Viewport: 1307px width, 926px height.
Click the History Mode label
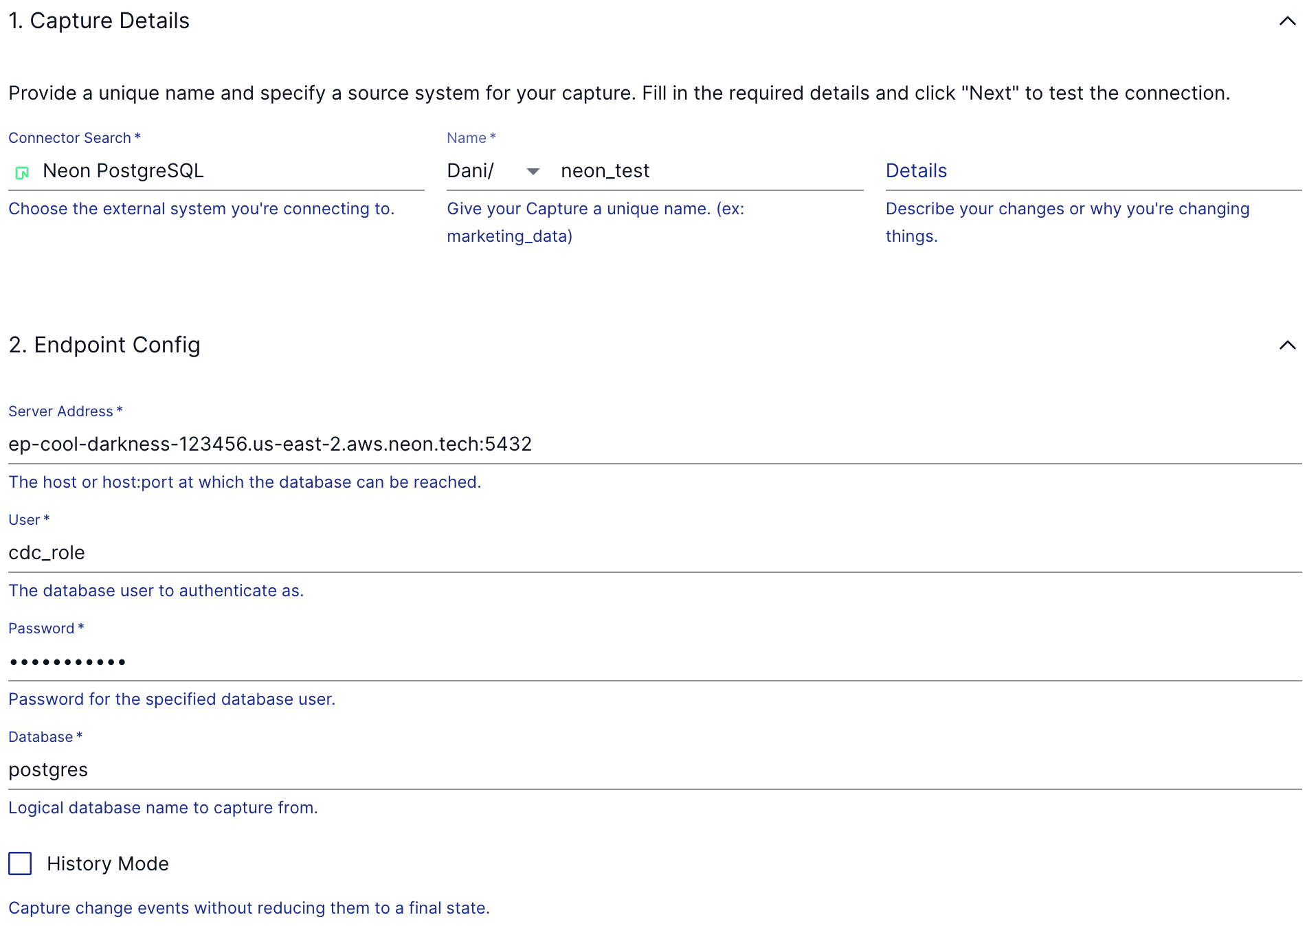(x=107, y=864)
